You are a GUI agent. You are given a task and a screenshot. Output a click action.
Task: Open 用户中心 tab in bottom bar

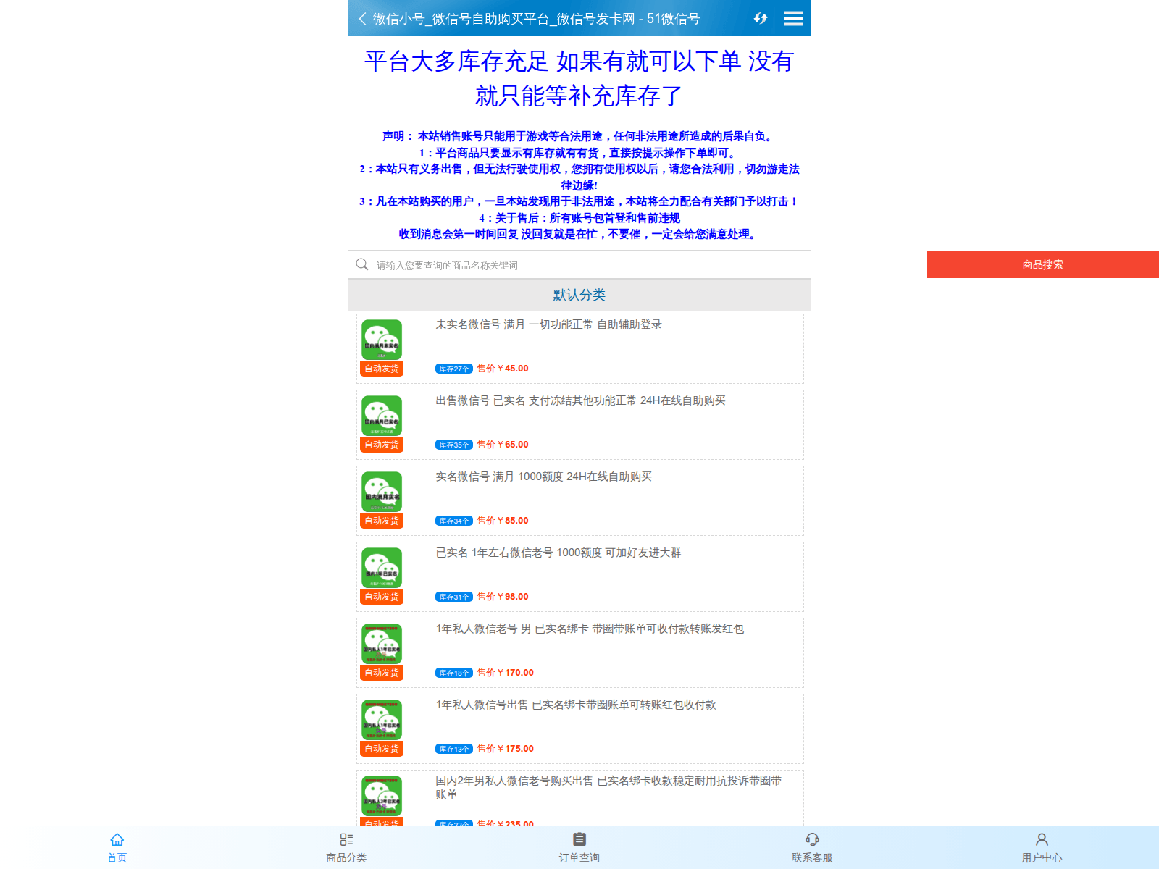pyautogui.click(x=1042, y=848)
